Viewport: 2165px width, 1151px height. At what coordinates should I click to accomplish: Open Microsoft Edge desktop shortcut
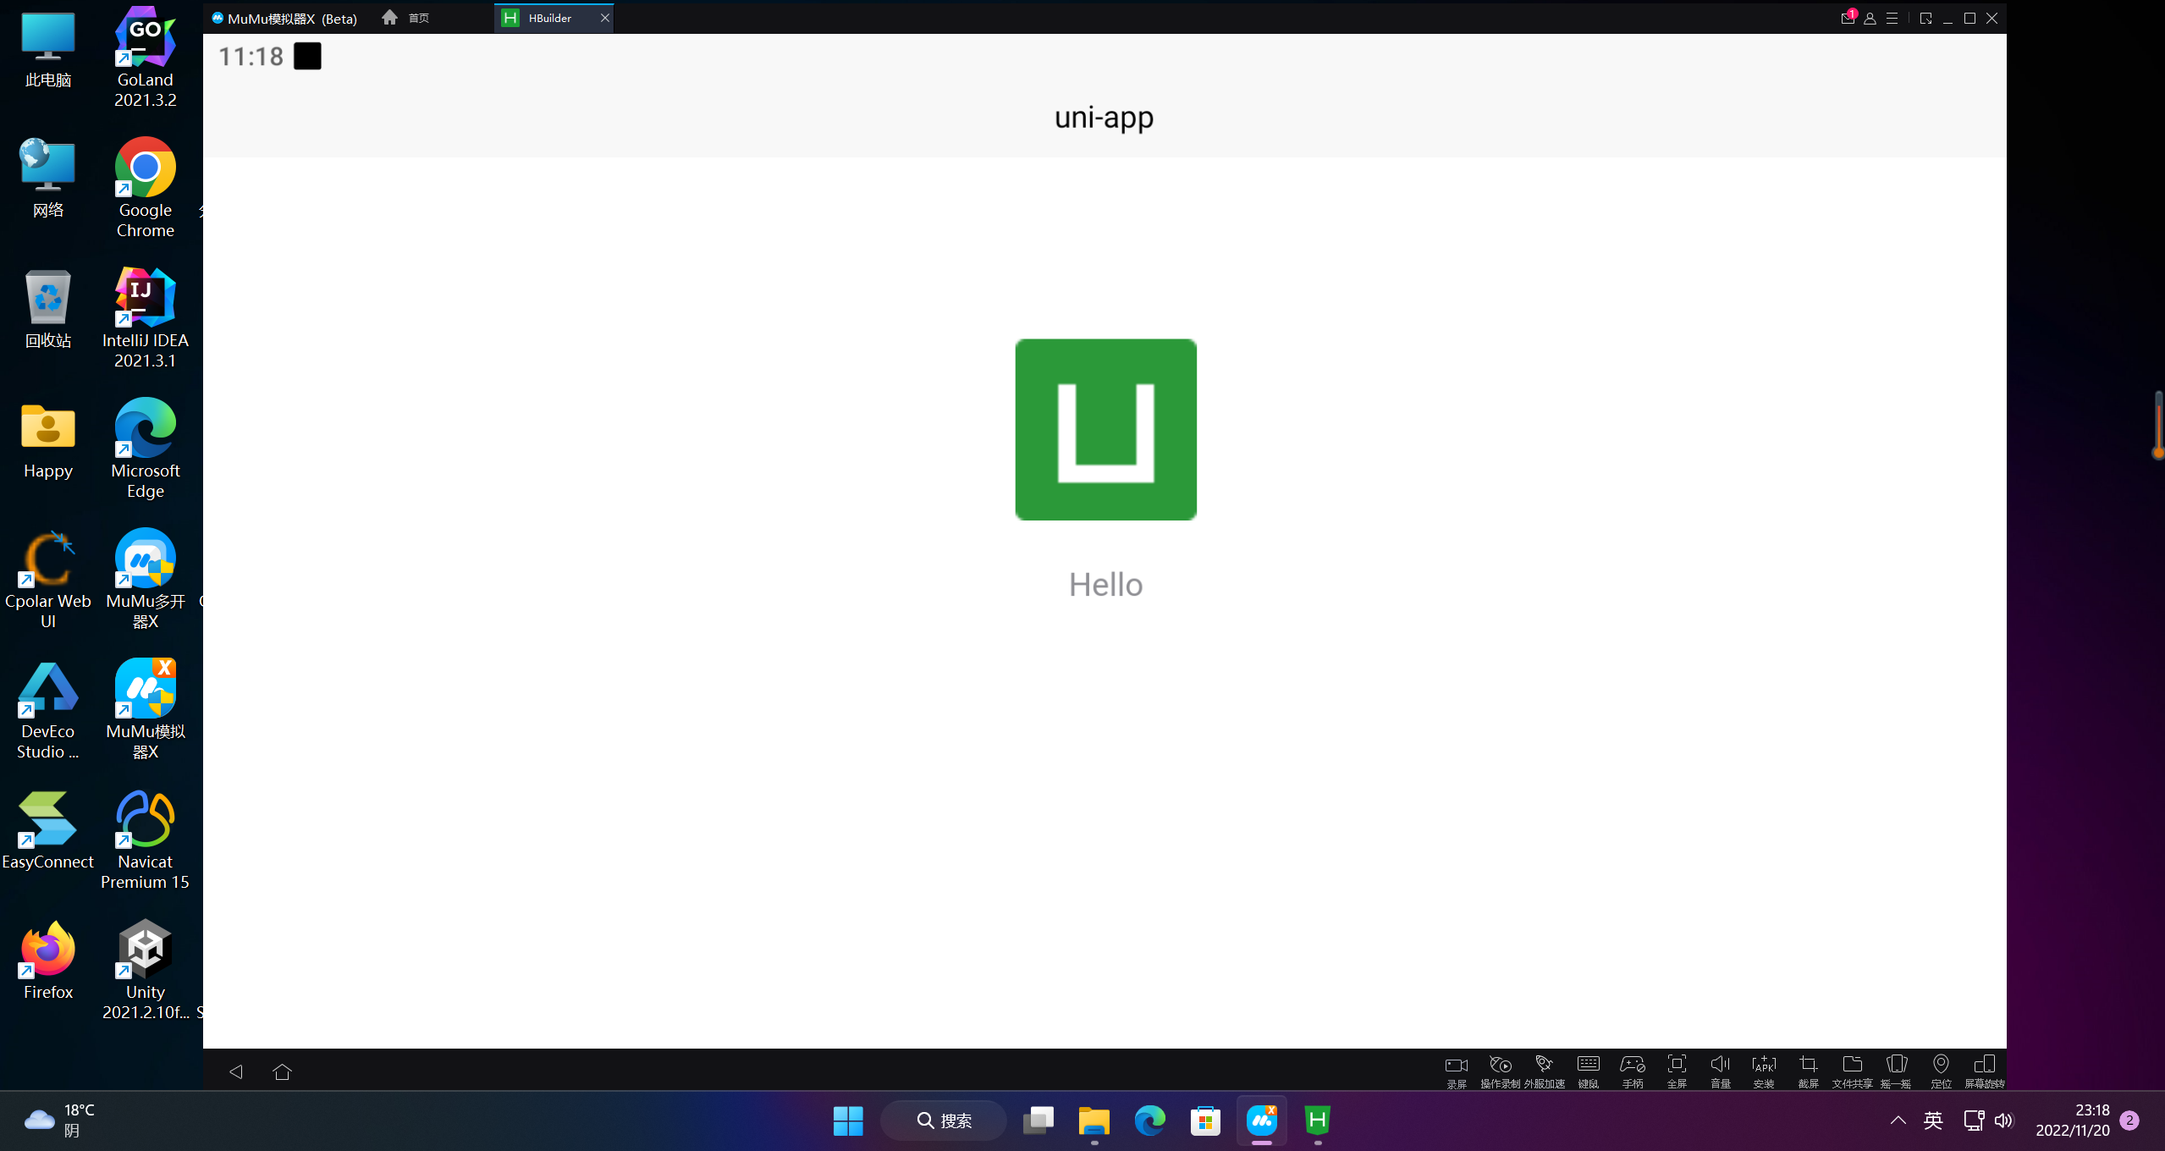pos(145,449)
